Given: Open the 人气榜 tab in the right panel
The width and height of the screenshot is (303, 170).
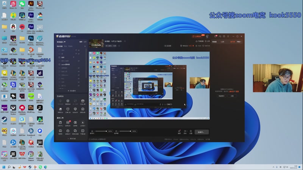Looking at the screenshot, I should click(223, 42).
